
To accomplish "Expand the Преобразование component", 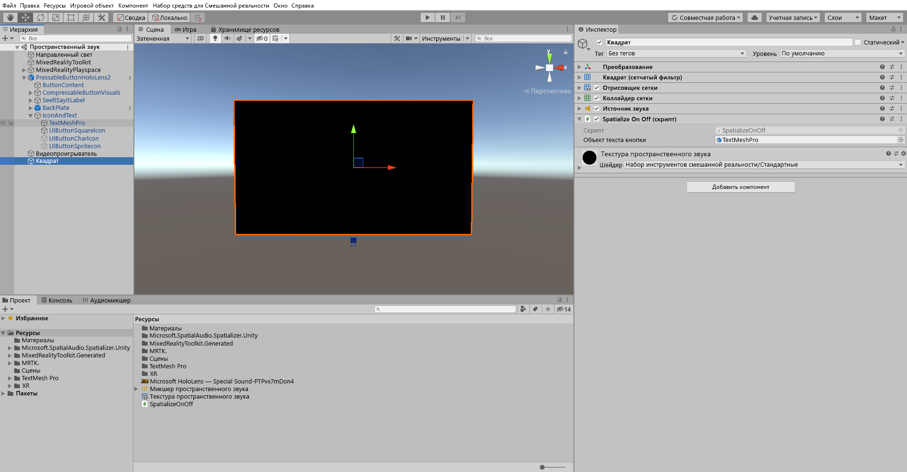I will tap(579, 67).
